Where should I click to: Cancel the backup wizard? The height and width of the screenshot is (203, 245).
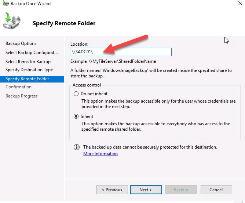click(x=216, y=190)
